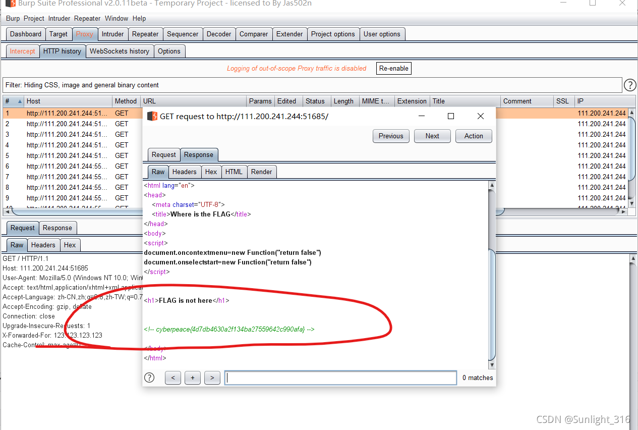Sort by the Host column header
The width and height of the screenshot is (638, 430).
tap(68, 101)
